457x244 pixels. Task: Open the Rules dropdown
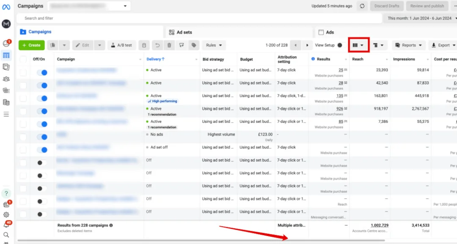(214, 45)
